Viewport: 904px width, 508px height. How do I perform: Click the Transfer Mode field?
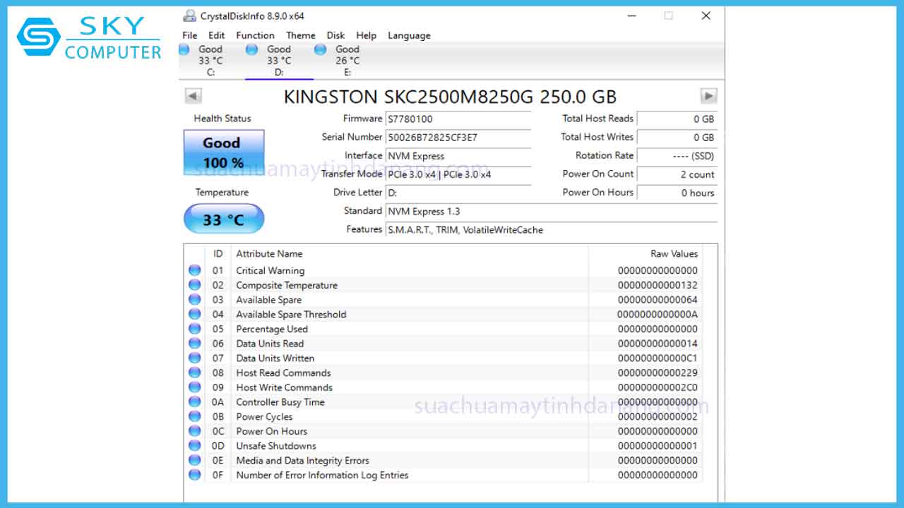(458, 174)
